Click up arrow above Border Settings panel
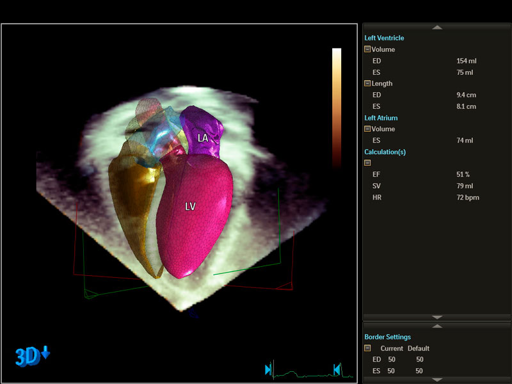This screenshot has height=384, width=512. (437, 326)
